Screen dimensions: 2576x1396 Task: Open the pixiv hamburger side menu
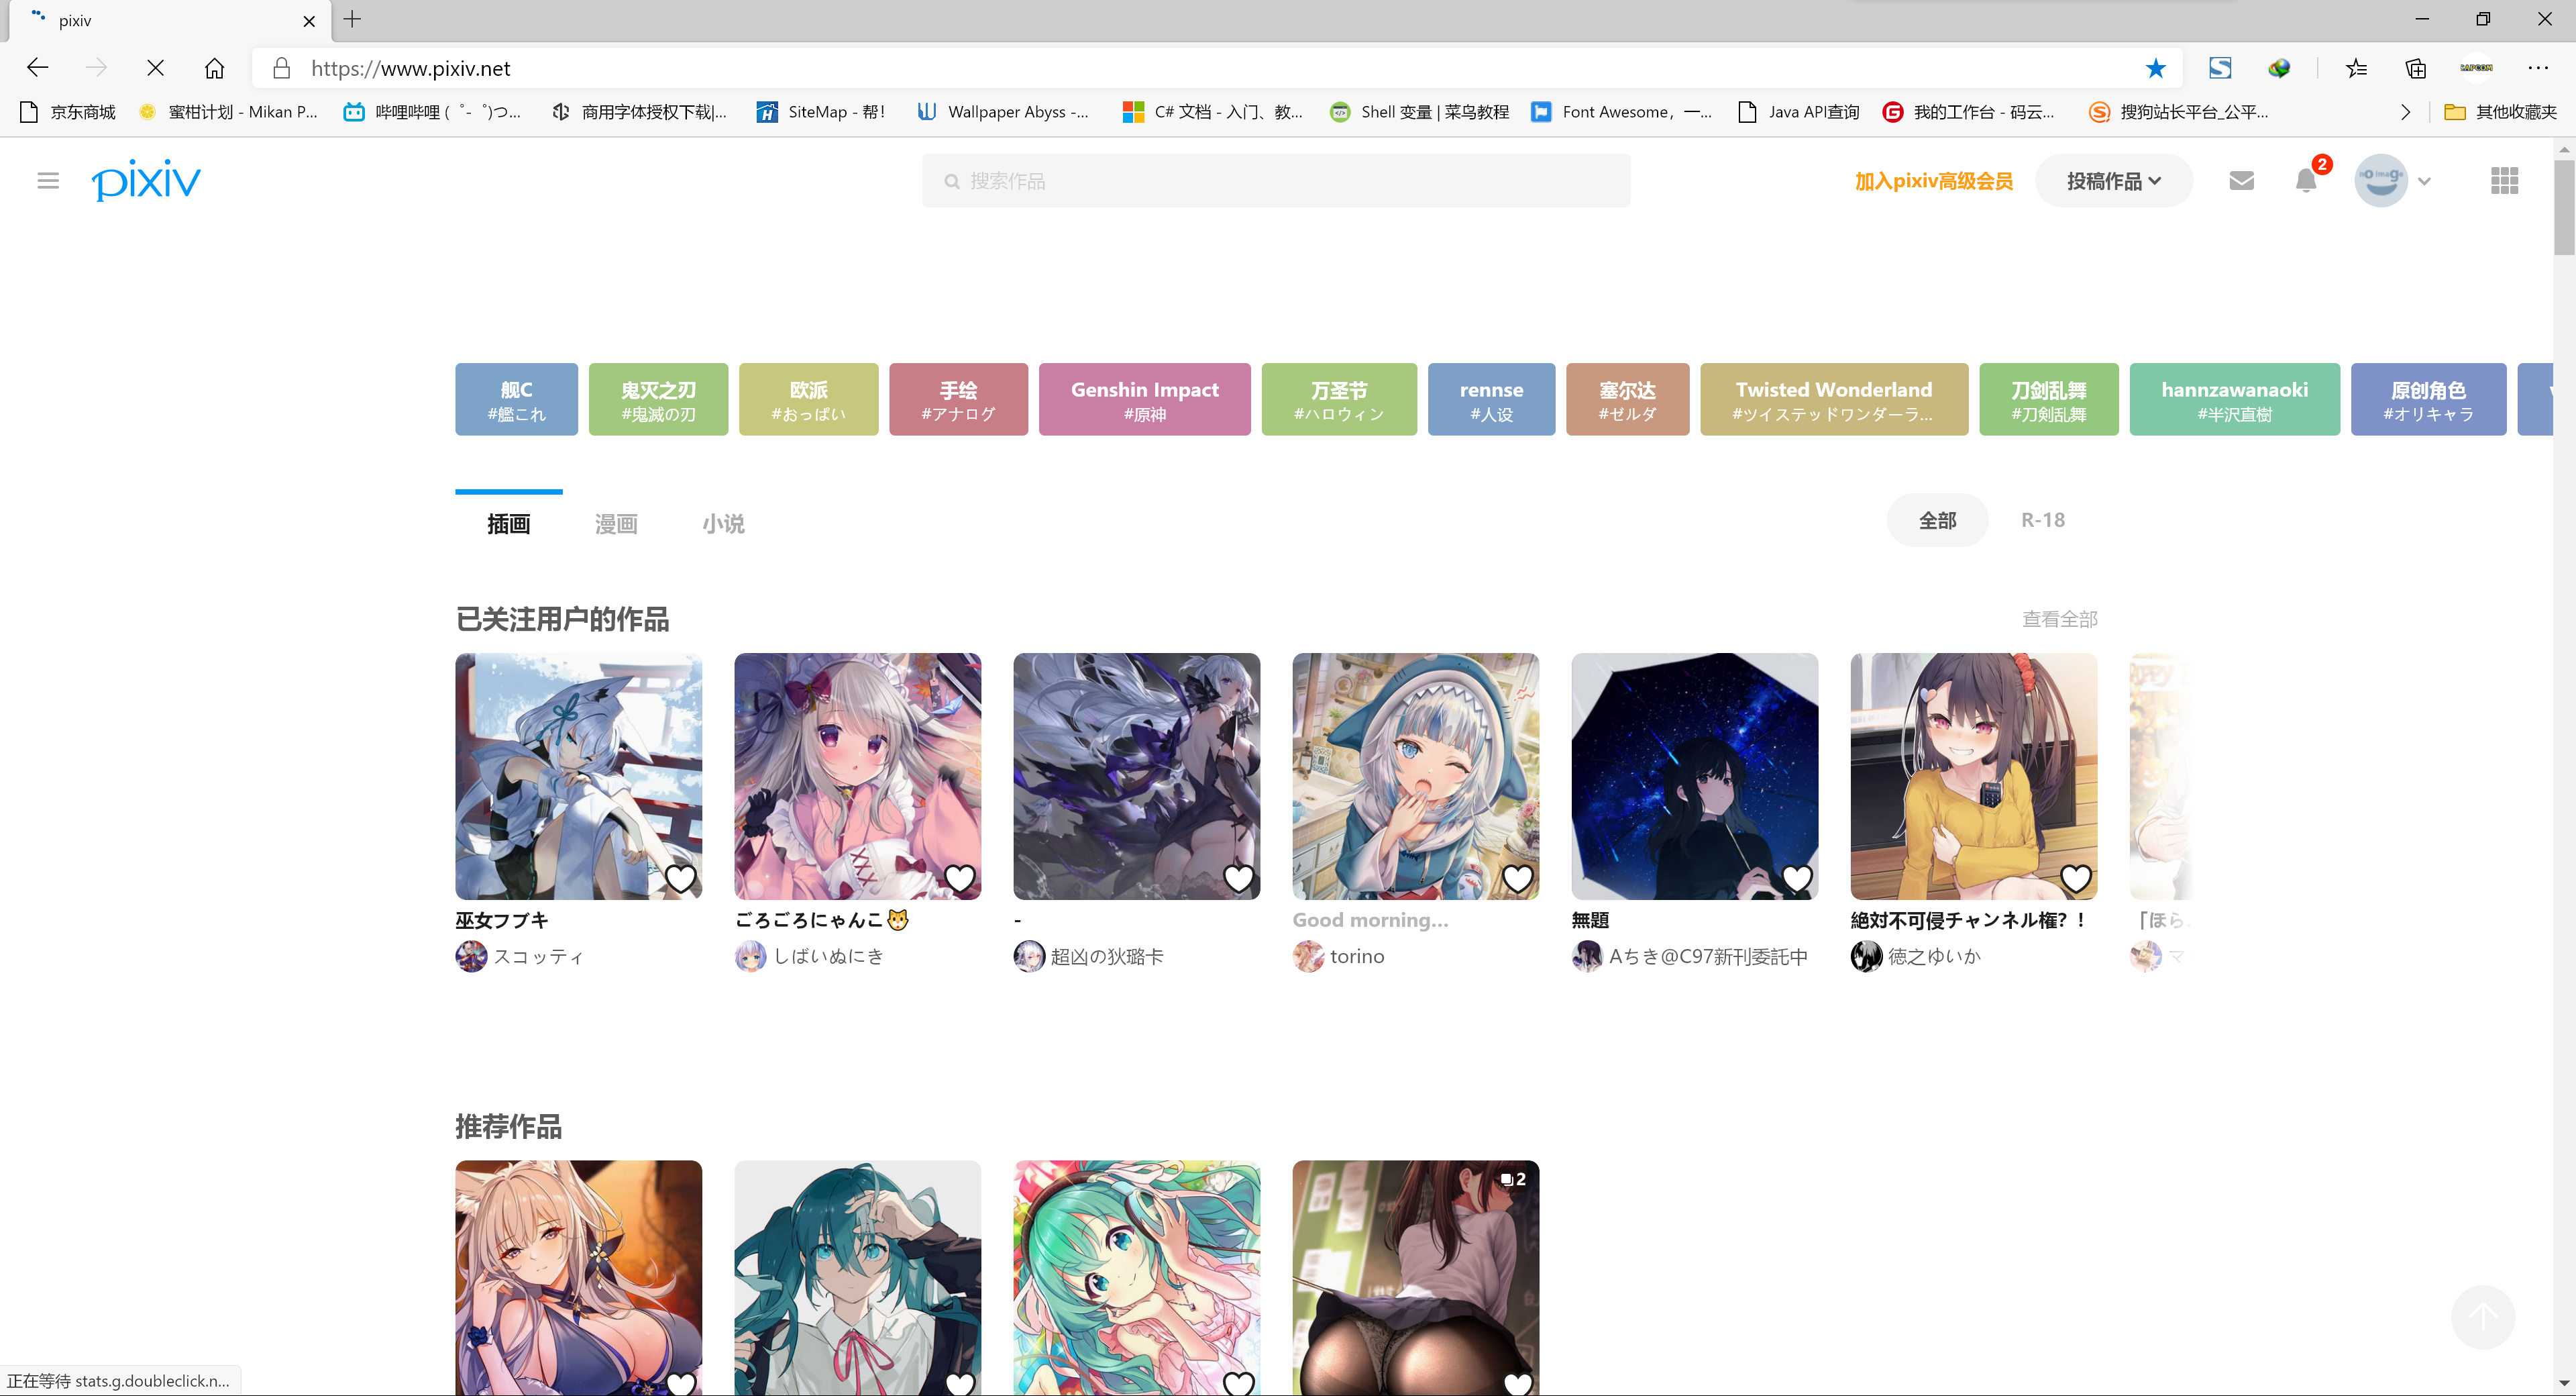tap(48, 180)
